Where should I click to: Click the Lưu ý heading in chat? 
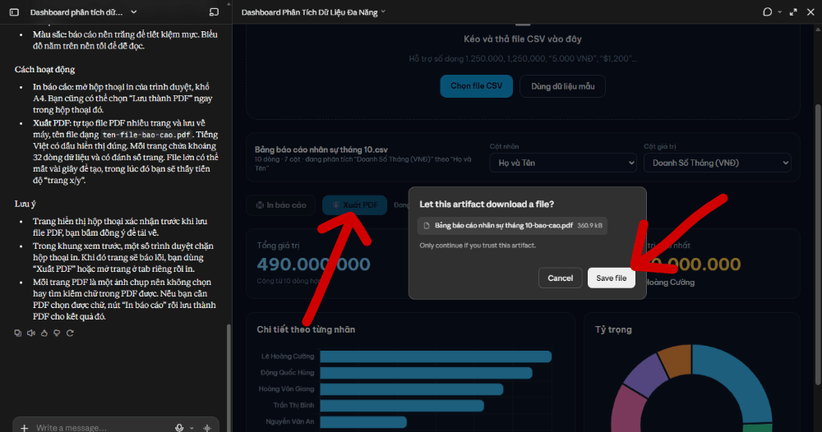(25, 204)
